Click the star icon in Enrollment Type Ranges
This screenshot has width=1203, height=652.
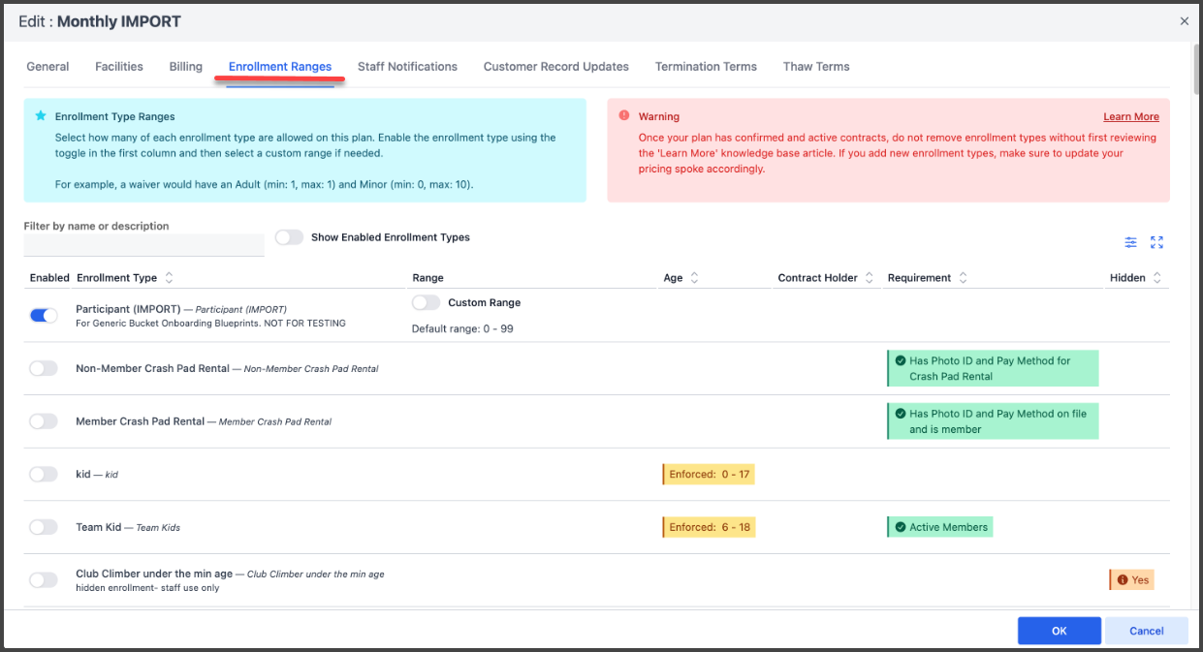point(41,115)
